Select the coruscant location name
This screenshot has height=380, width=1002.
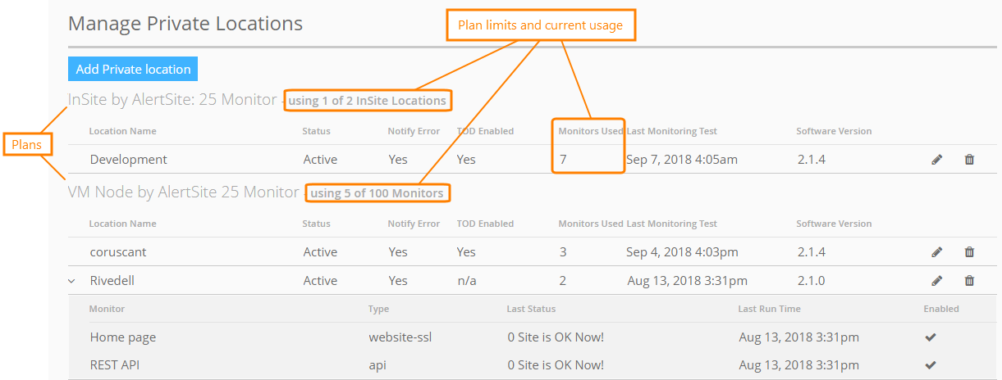coord(118,252)
